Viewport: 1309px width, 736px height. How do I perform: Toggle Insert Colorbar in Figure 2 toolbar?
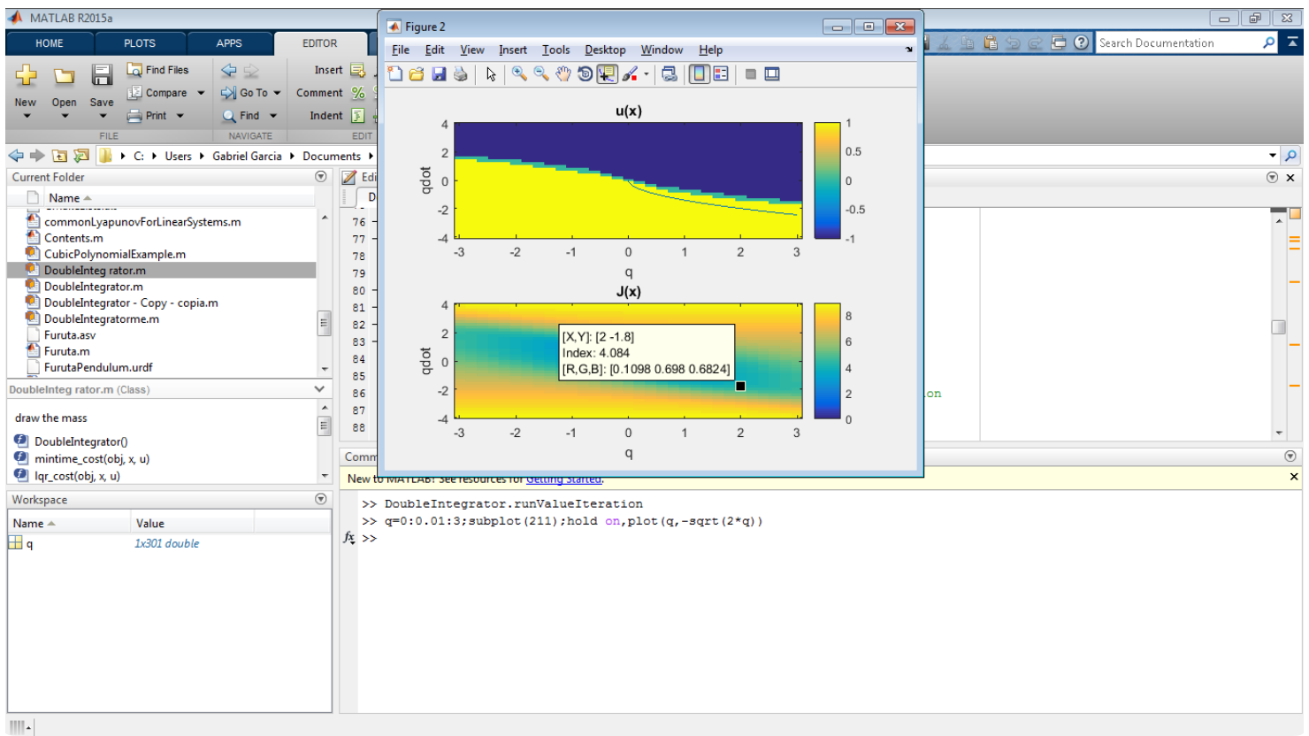700,74
